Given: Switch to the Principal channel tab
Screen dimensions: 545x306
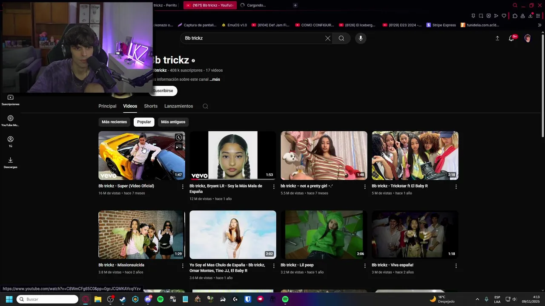Looking at the screenshot, I should click(x=107, y=106).
